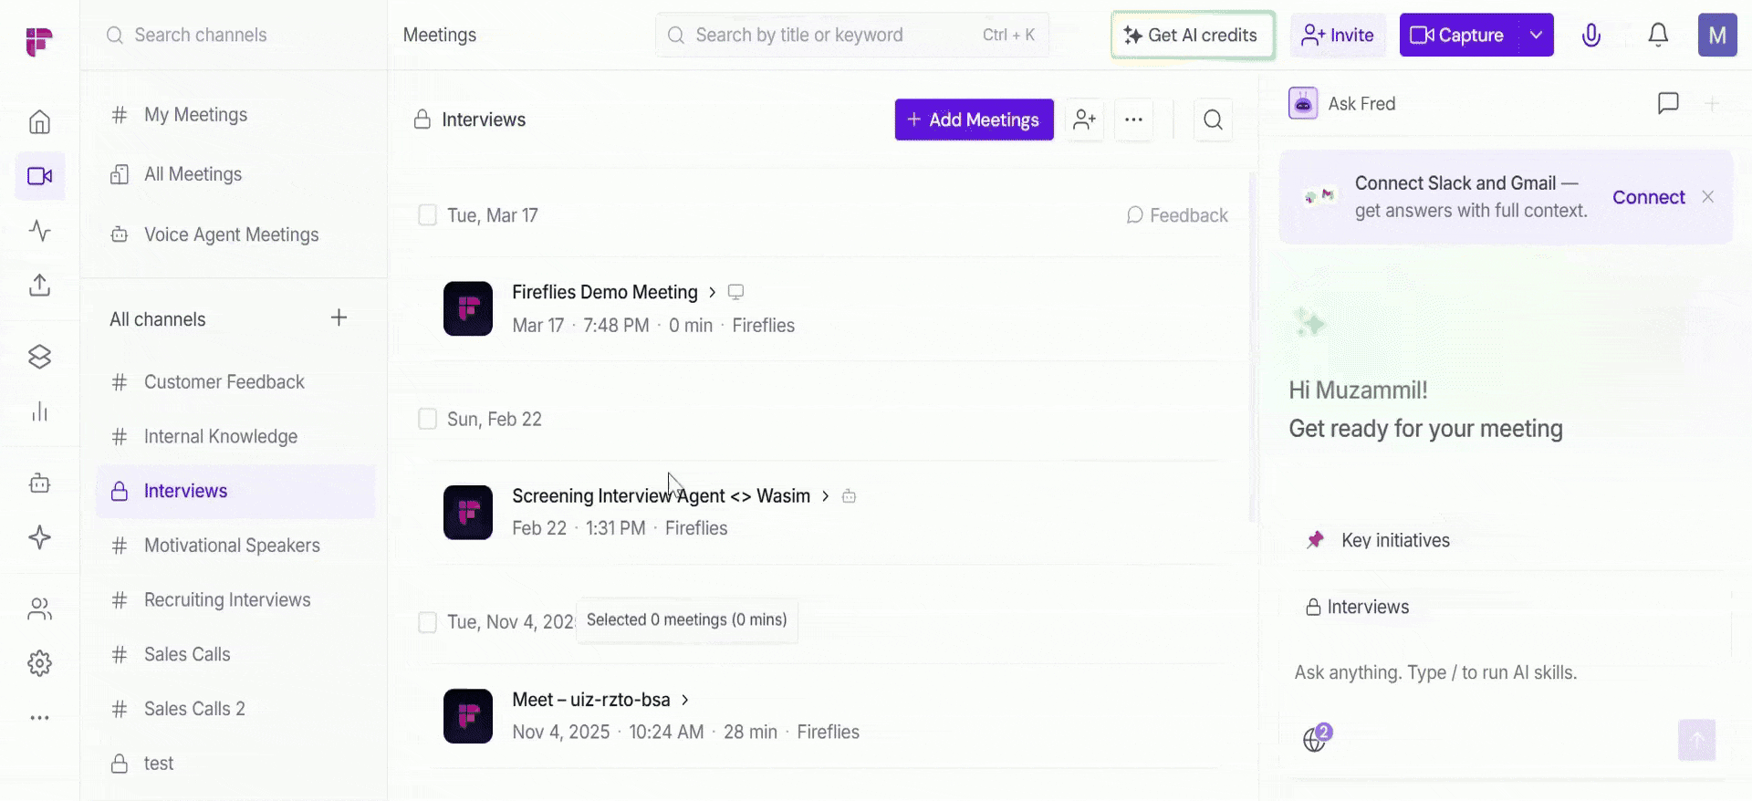Image resolution: width=1752 pixels, height=801 pixels.
Task: Click the channel search magnifier icon
Action: 1213,120
